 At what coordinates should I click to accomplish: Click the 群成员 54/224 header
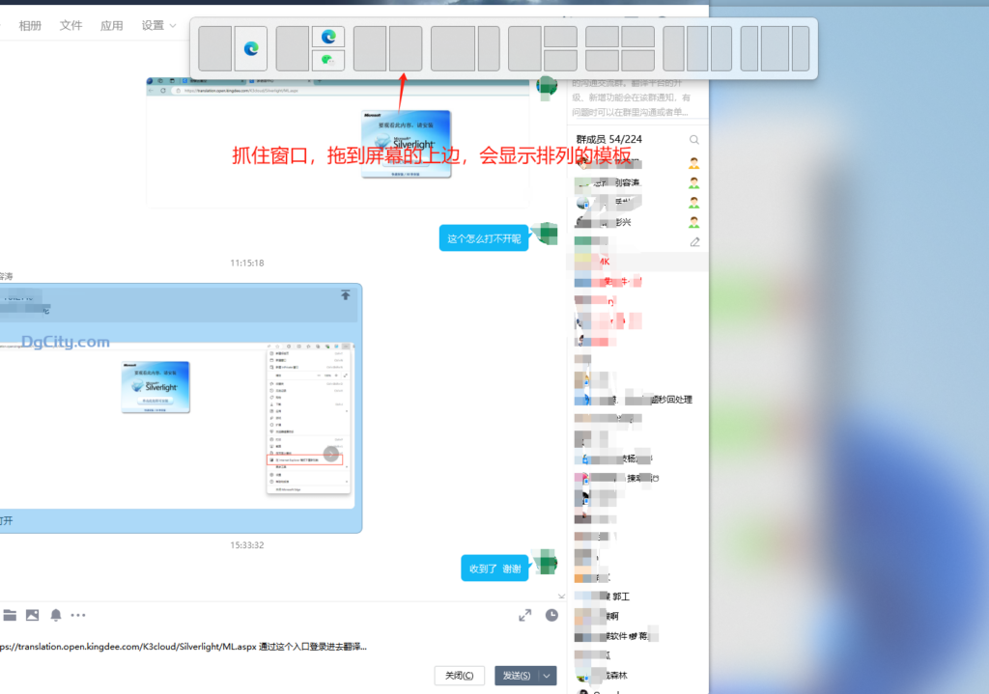pyautogui.click(x=608, y=139)
